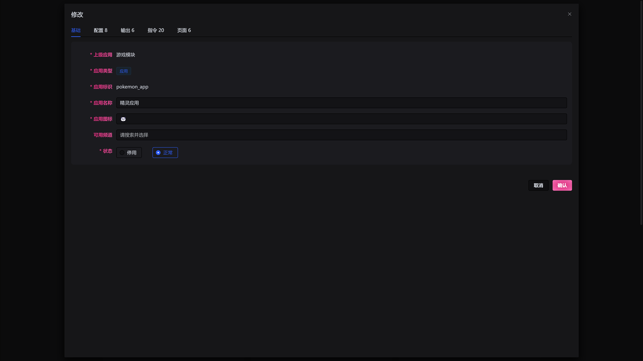Select the 指令 20 tab
The width and height of the screenshot is (643, 361).
[x=156, y=30]
